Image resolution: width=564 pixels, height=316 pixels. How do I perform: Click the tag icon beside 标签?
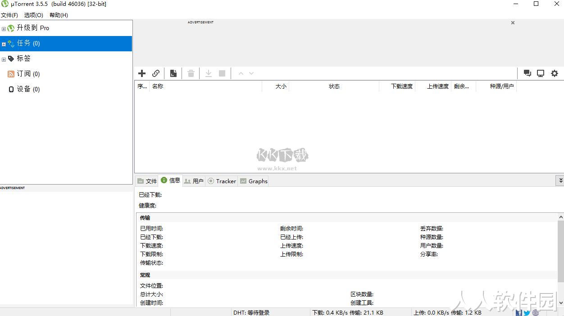(x=11, y=59)
